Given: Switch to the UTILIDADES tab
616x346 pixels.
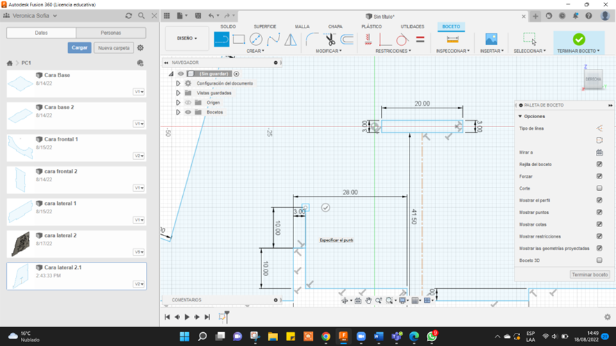Looking at the screenshot, I should coord(412,26).
